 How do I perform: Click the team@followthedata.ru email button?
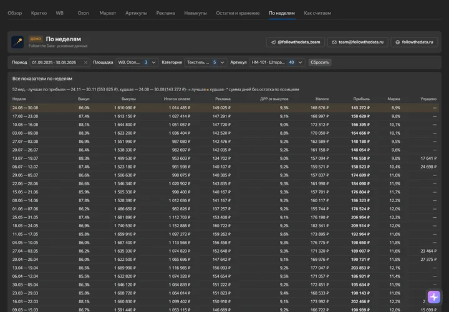pyautogui.click(x=358, y=42)
